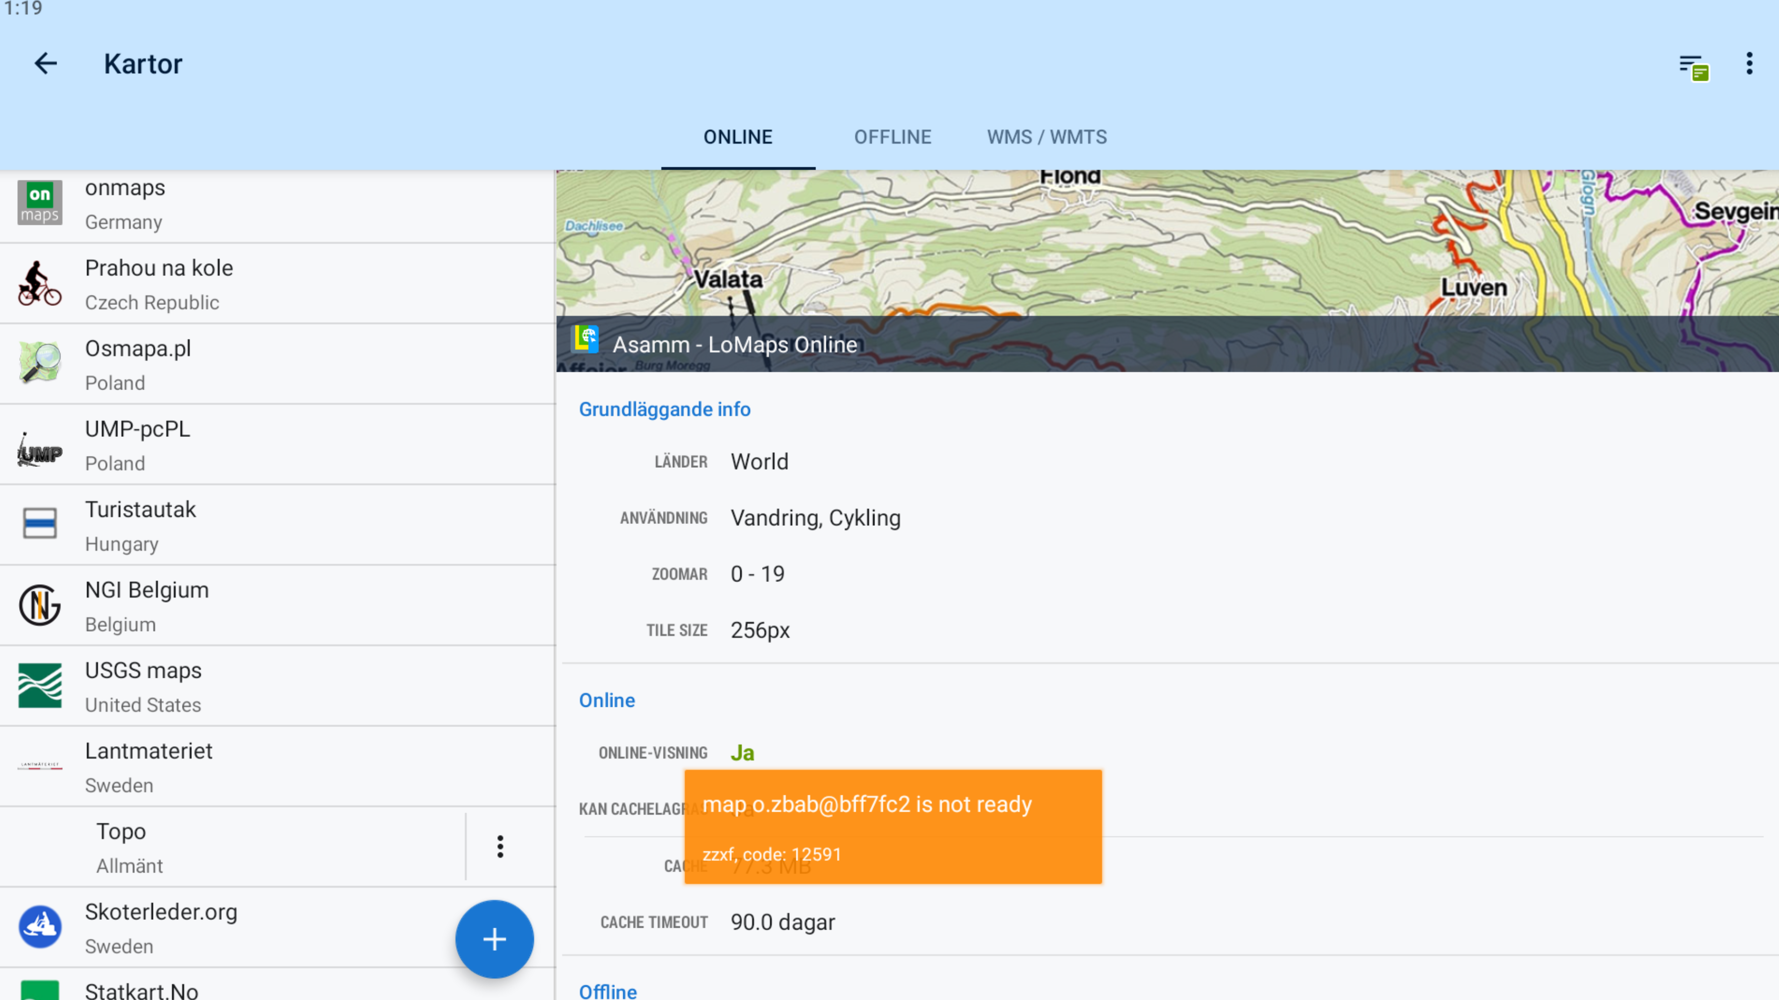The height and width of the screenshot is (1000, 1779).
Task: Click the status bar clock 1:19
Action: [x=23, y=8]
